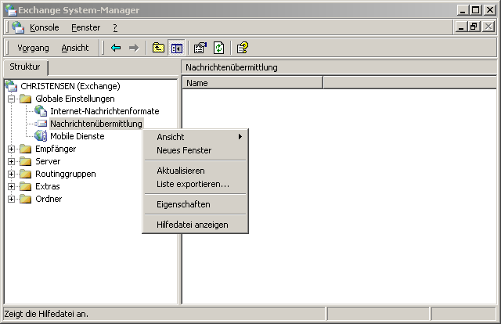Expand the Routinggruppen tree node
Screen dimensions: 501x324
[x=11, y=174]
